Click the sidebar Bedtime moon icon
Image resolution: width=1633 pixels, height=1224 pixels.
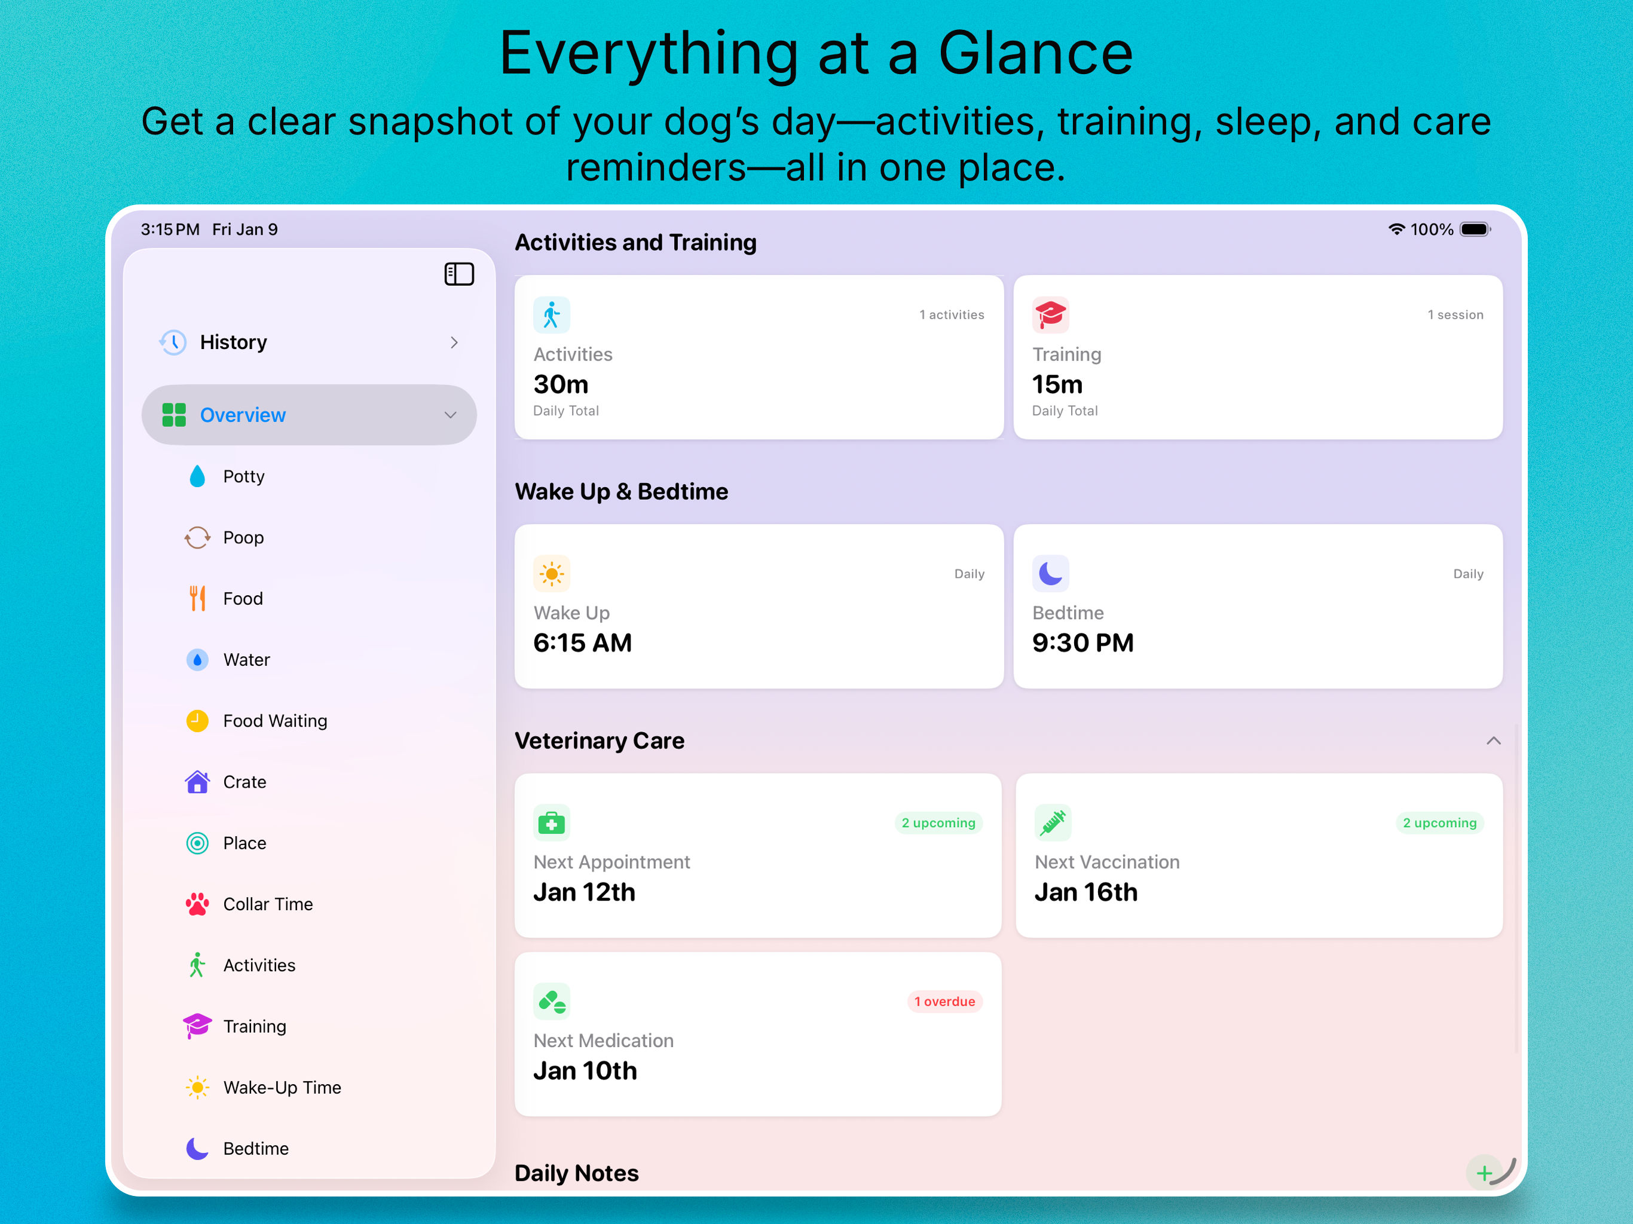197,1149
